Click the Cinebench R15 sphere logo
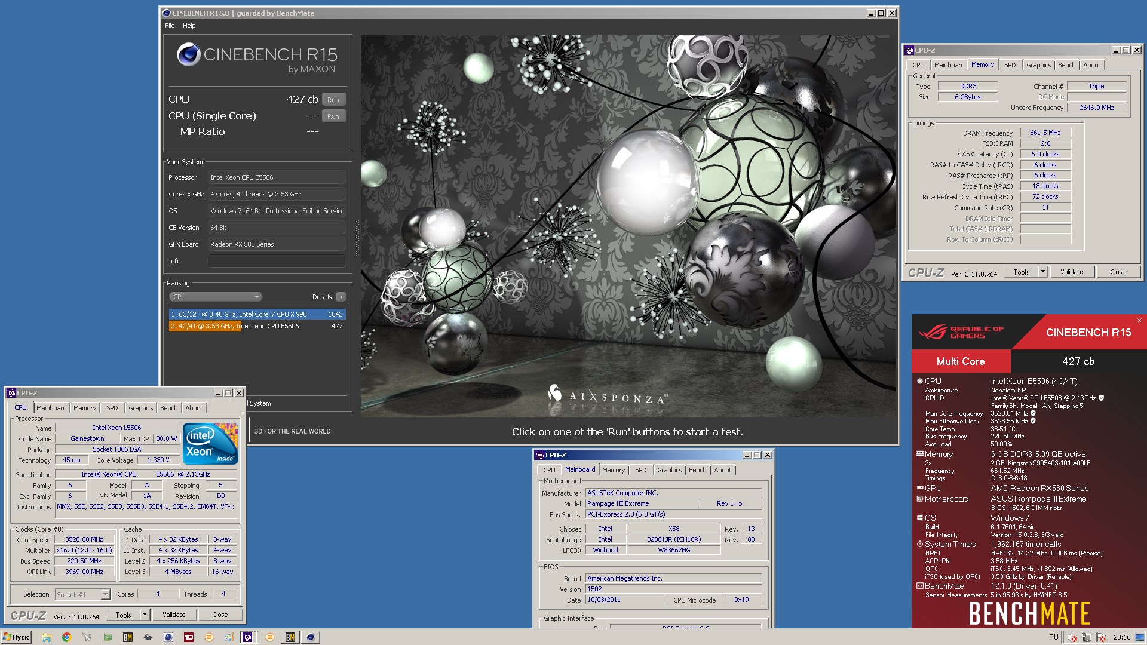Screen dimensions: 1147x645 pos(188,54)
